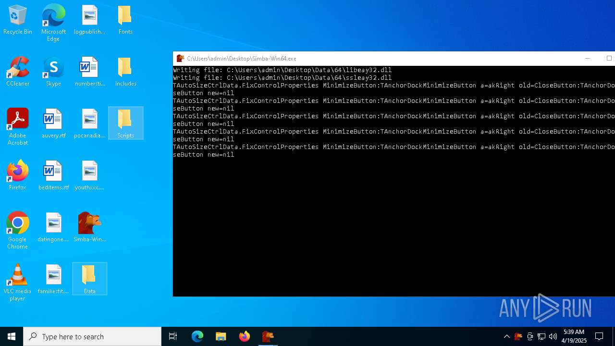
Task: Select the datingone image file icon
Action: pyautogui.click(x=53, y=228)
